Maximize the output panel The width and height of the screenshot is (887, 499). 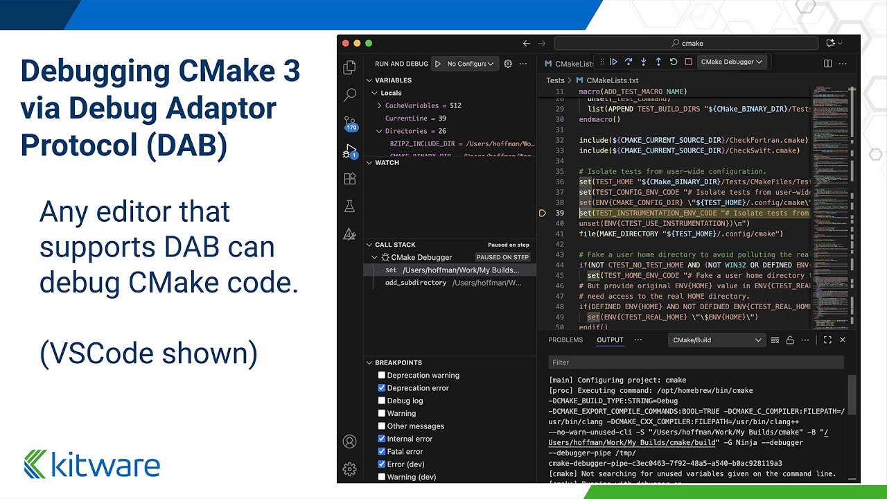827,340
